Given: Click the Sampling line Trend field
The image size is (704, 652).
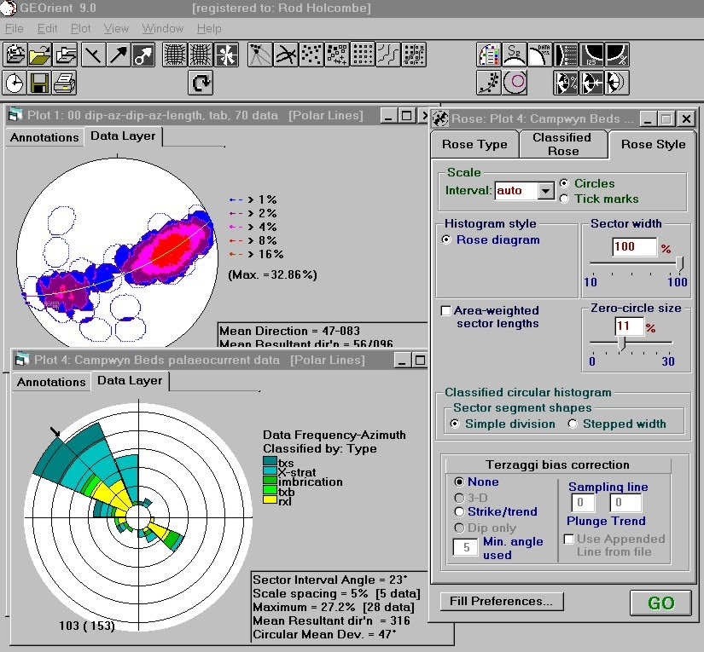Looking at the screenshot, I should (625, 503).
